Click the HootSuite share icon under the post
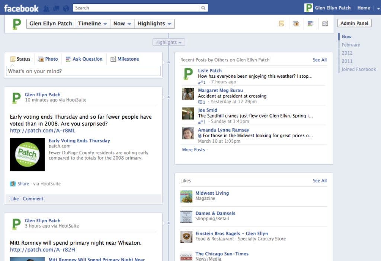 13,184
